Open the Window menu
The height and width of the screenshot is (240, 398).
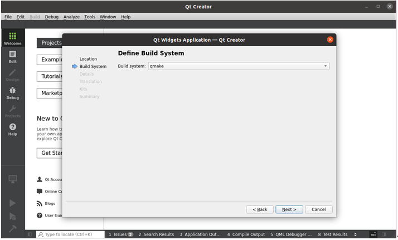pos(108,17)
